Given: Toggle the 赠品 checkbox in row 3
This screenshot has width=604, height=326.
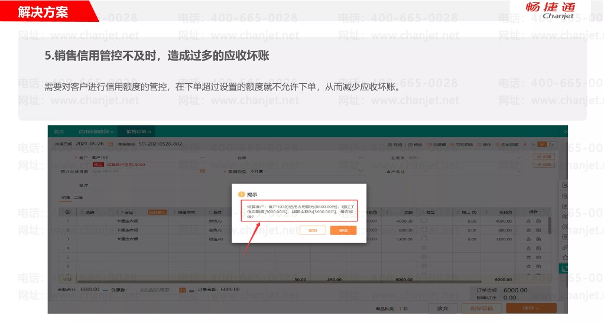Looking at the screenshot, I should (424, 239).
